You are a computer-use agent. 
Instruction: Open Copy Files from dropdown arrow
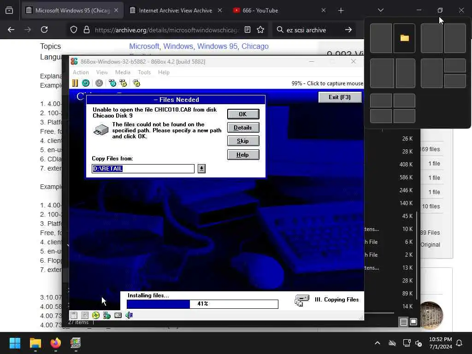pos(202,169)
